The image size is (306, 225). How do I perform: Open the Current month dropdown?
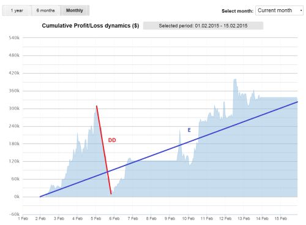pyautogui.click(x=279, y=10)
